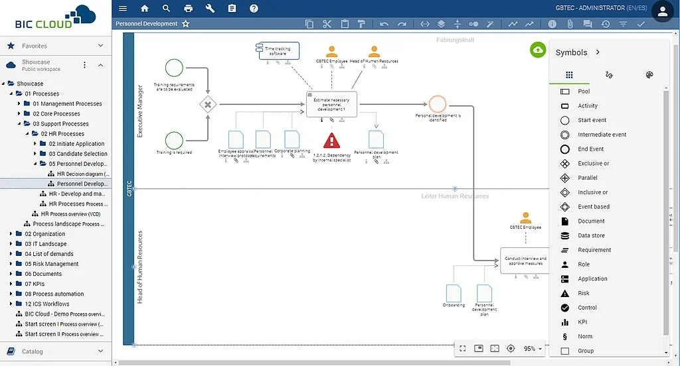The width and height of the screenshot is (680, 366).
Task: Open the version history clock icon
Action: tap(605, 24)
